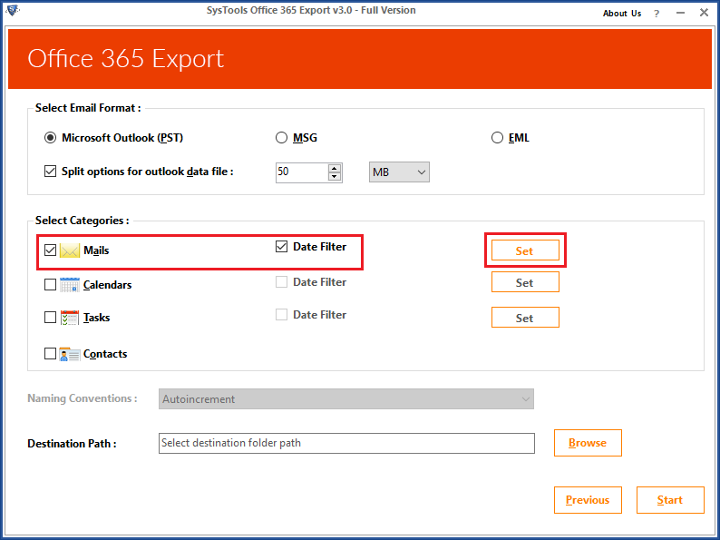This screenshot has height=540, width=720.
Task: Click the Tasks Date Filter checkbox
Action: click(281, 315)
